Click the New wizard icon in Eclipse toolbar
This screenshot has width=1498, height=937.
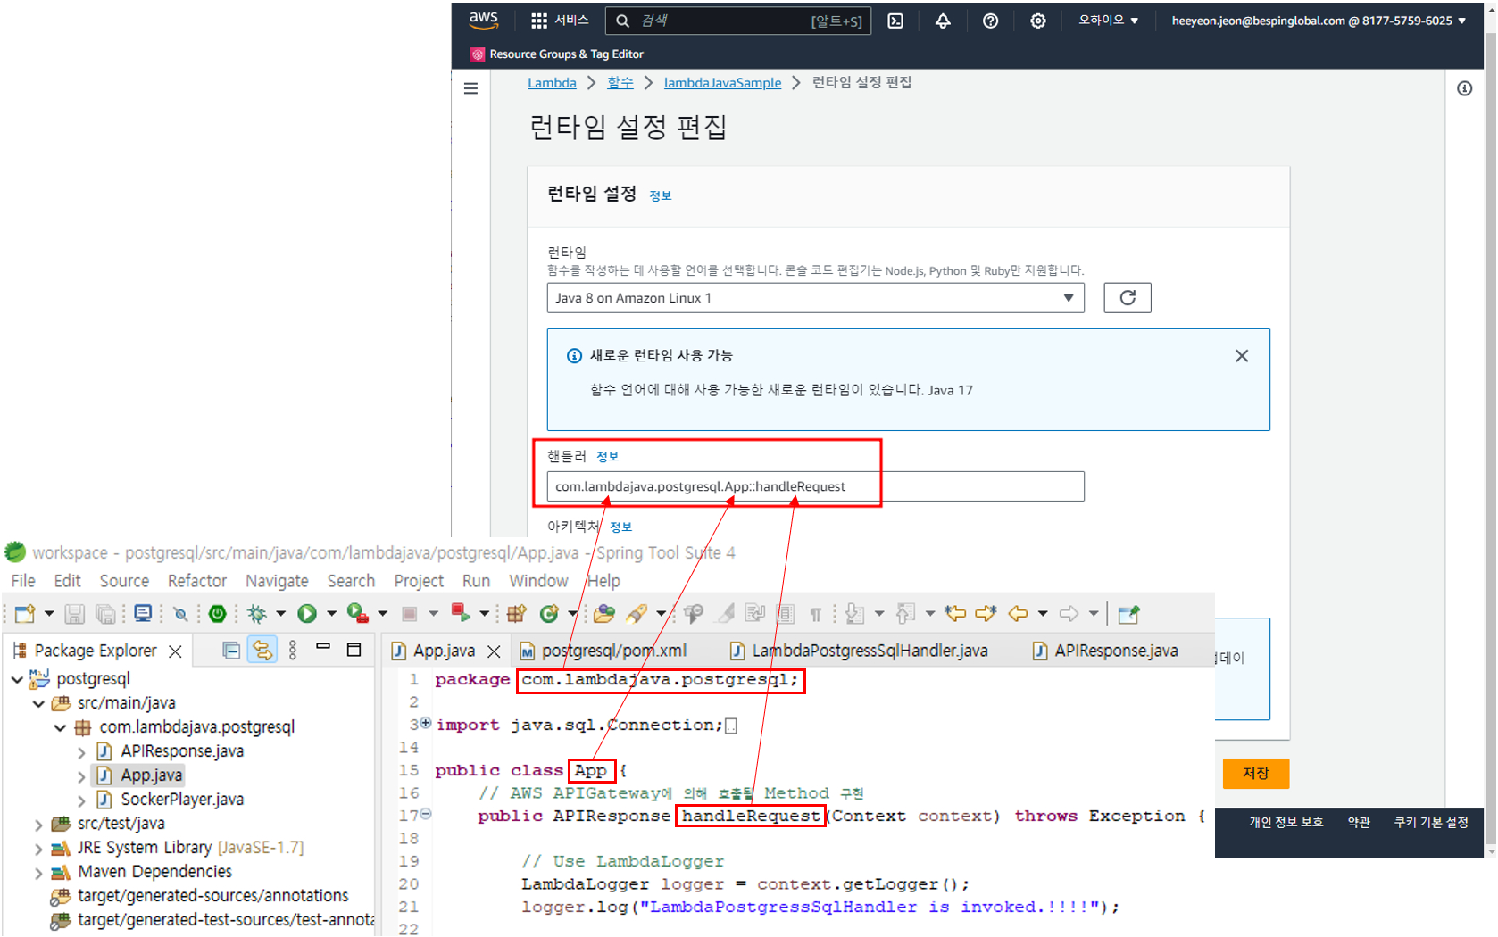[x=25, y=614]
